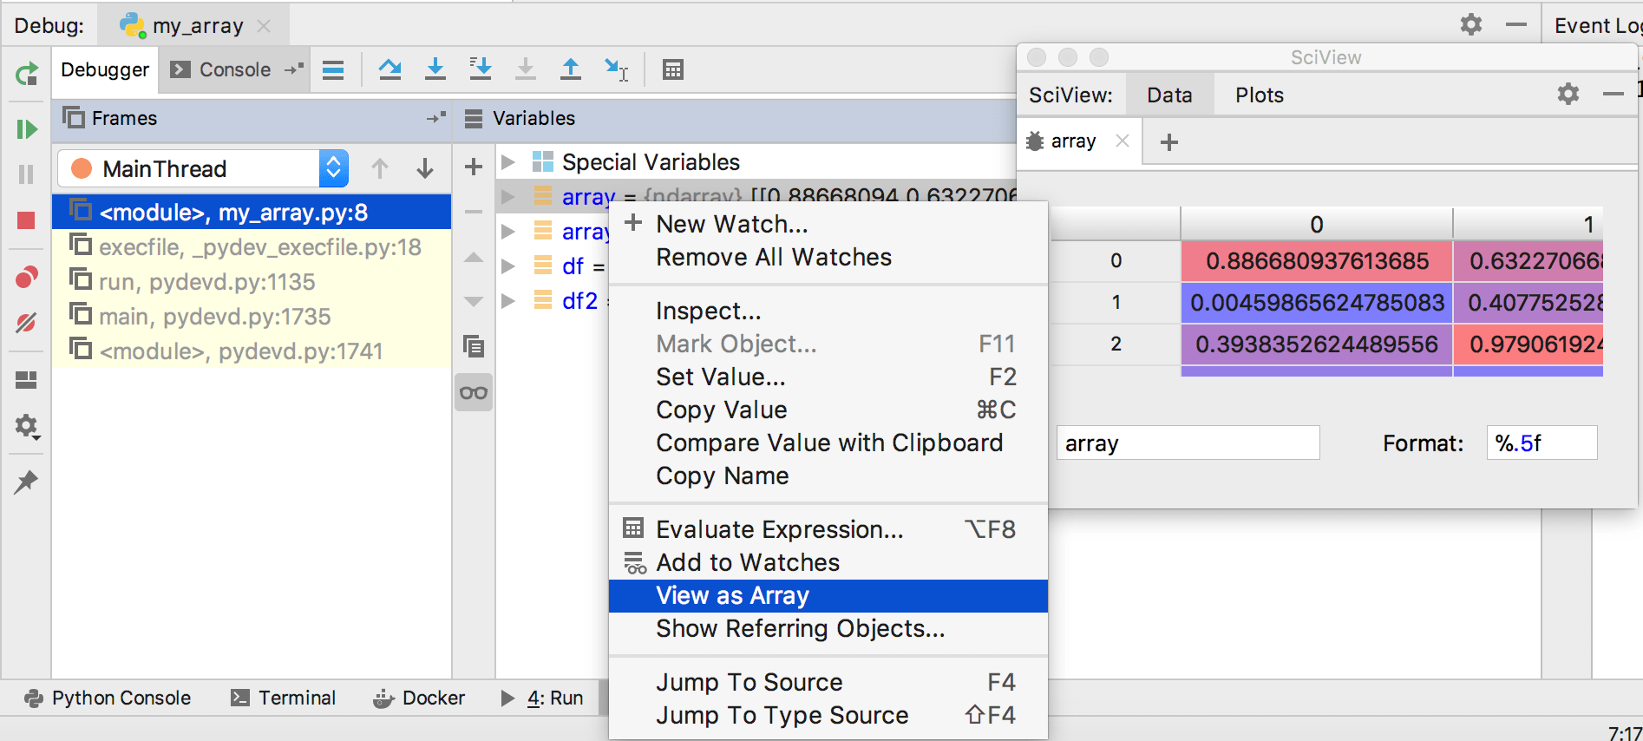Click the Step Out icon
The image size is (1643, 741).
tap(571, 70)
